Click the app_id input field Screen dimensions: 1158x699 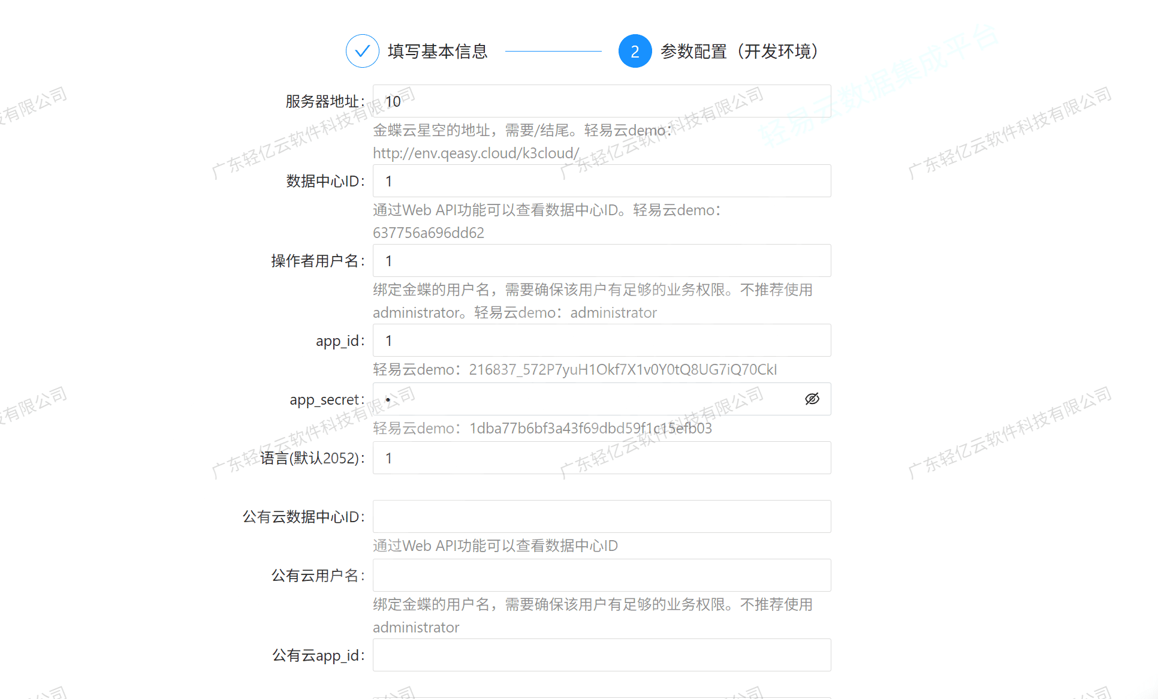601,341
